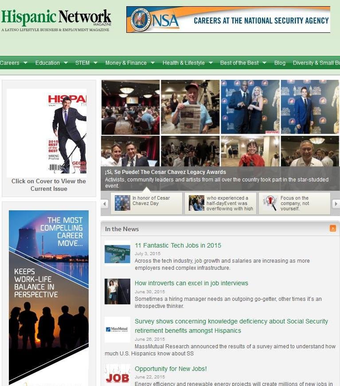Open the Money & Finance menu
This screenshot has height=386, width=340.
[126, 63]
